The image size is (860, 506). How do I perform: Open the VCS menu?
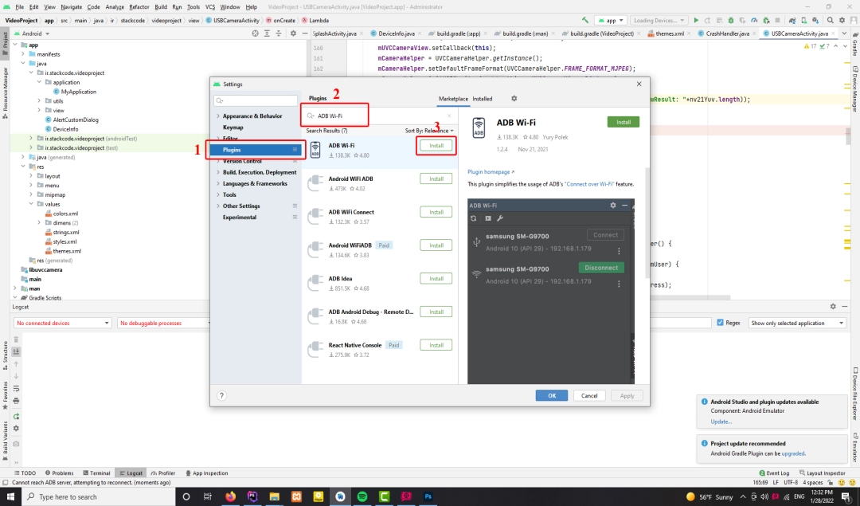click(x=210, y=6)
